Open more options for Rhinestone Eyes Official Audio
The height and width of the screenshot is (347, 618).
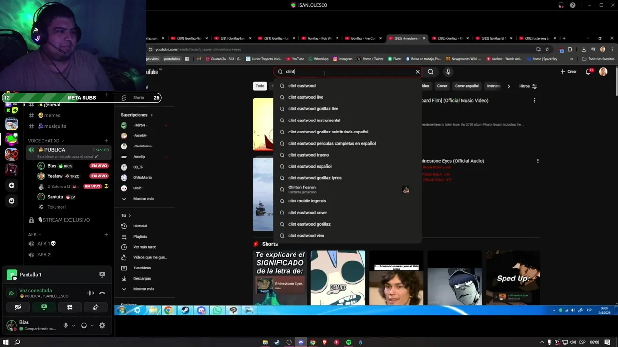point(537,161)
